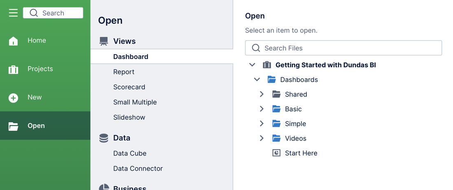
Task: Click the Home house icon
Action: (13, 41)
